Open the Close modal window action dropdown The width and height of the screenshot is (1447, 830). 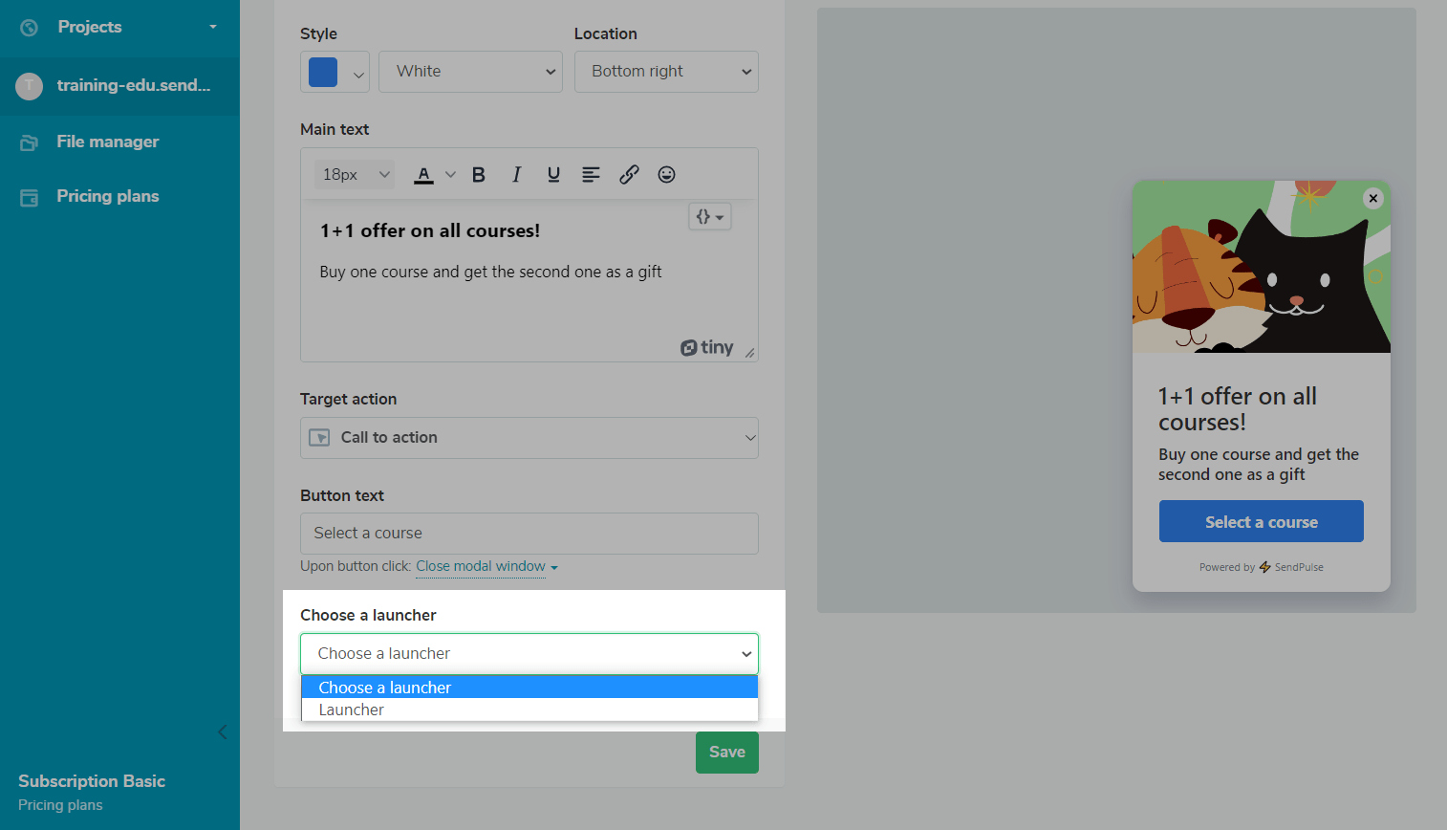tap(486, 566)
